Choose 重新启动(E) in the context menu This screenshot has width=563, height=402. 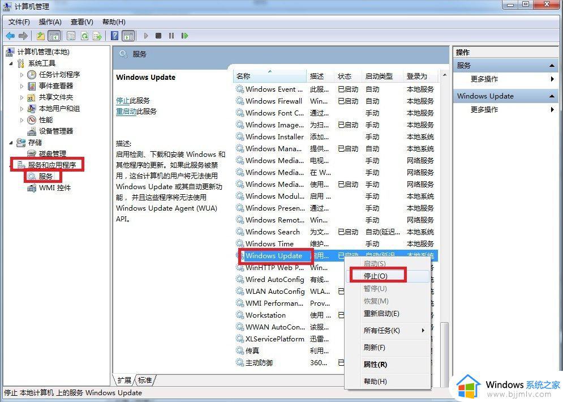click(388, 313)
